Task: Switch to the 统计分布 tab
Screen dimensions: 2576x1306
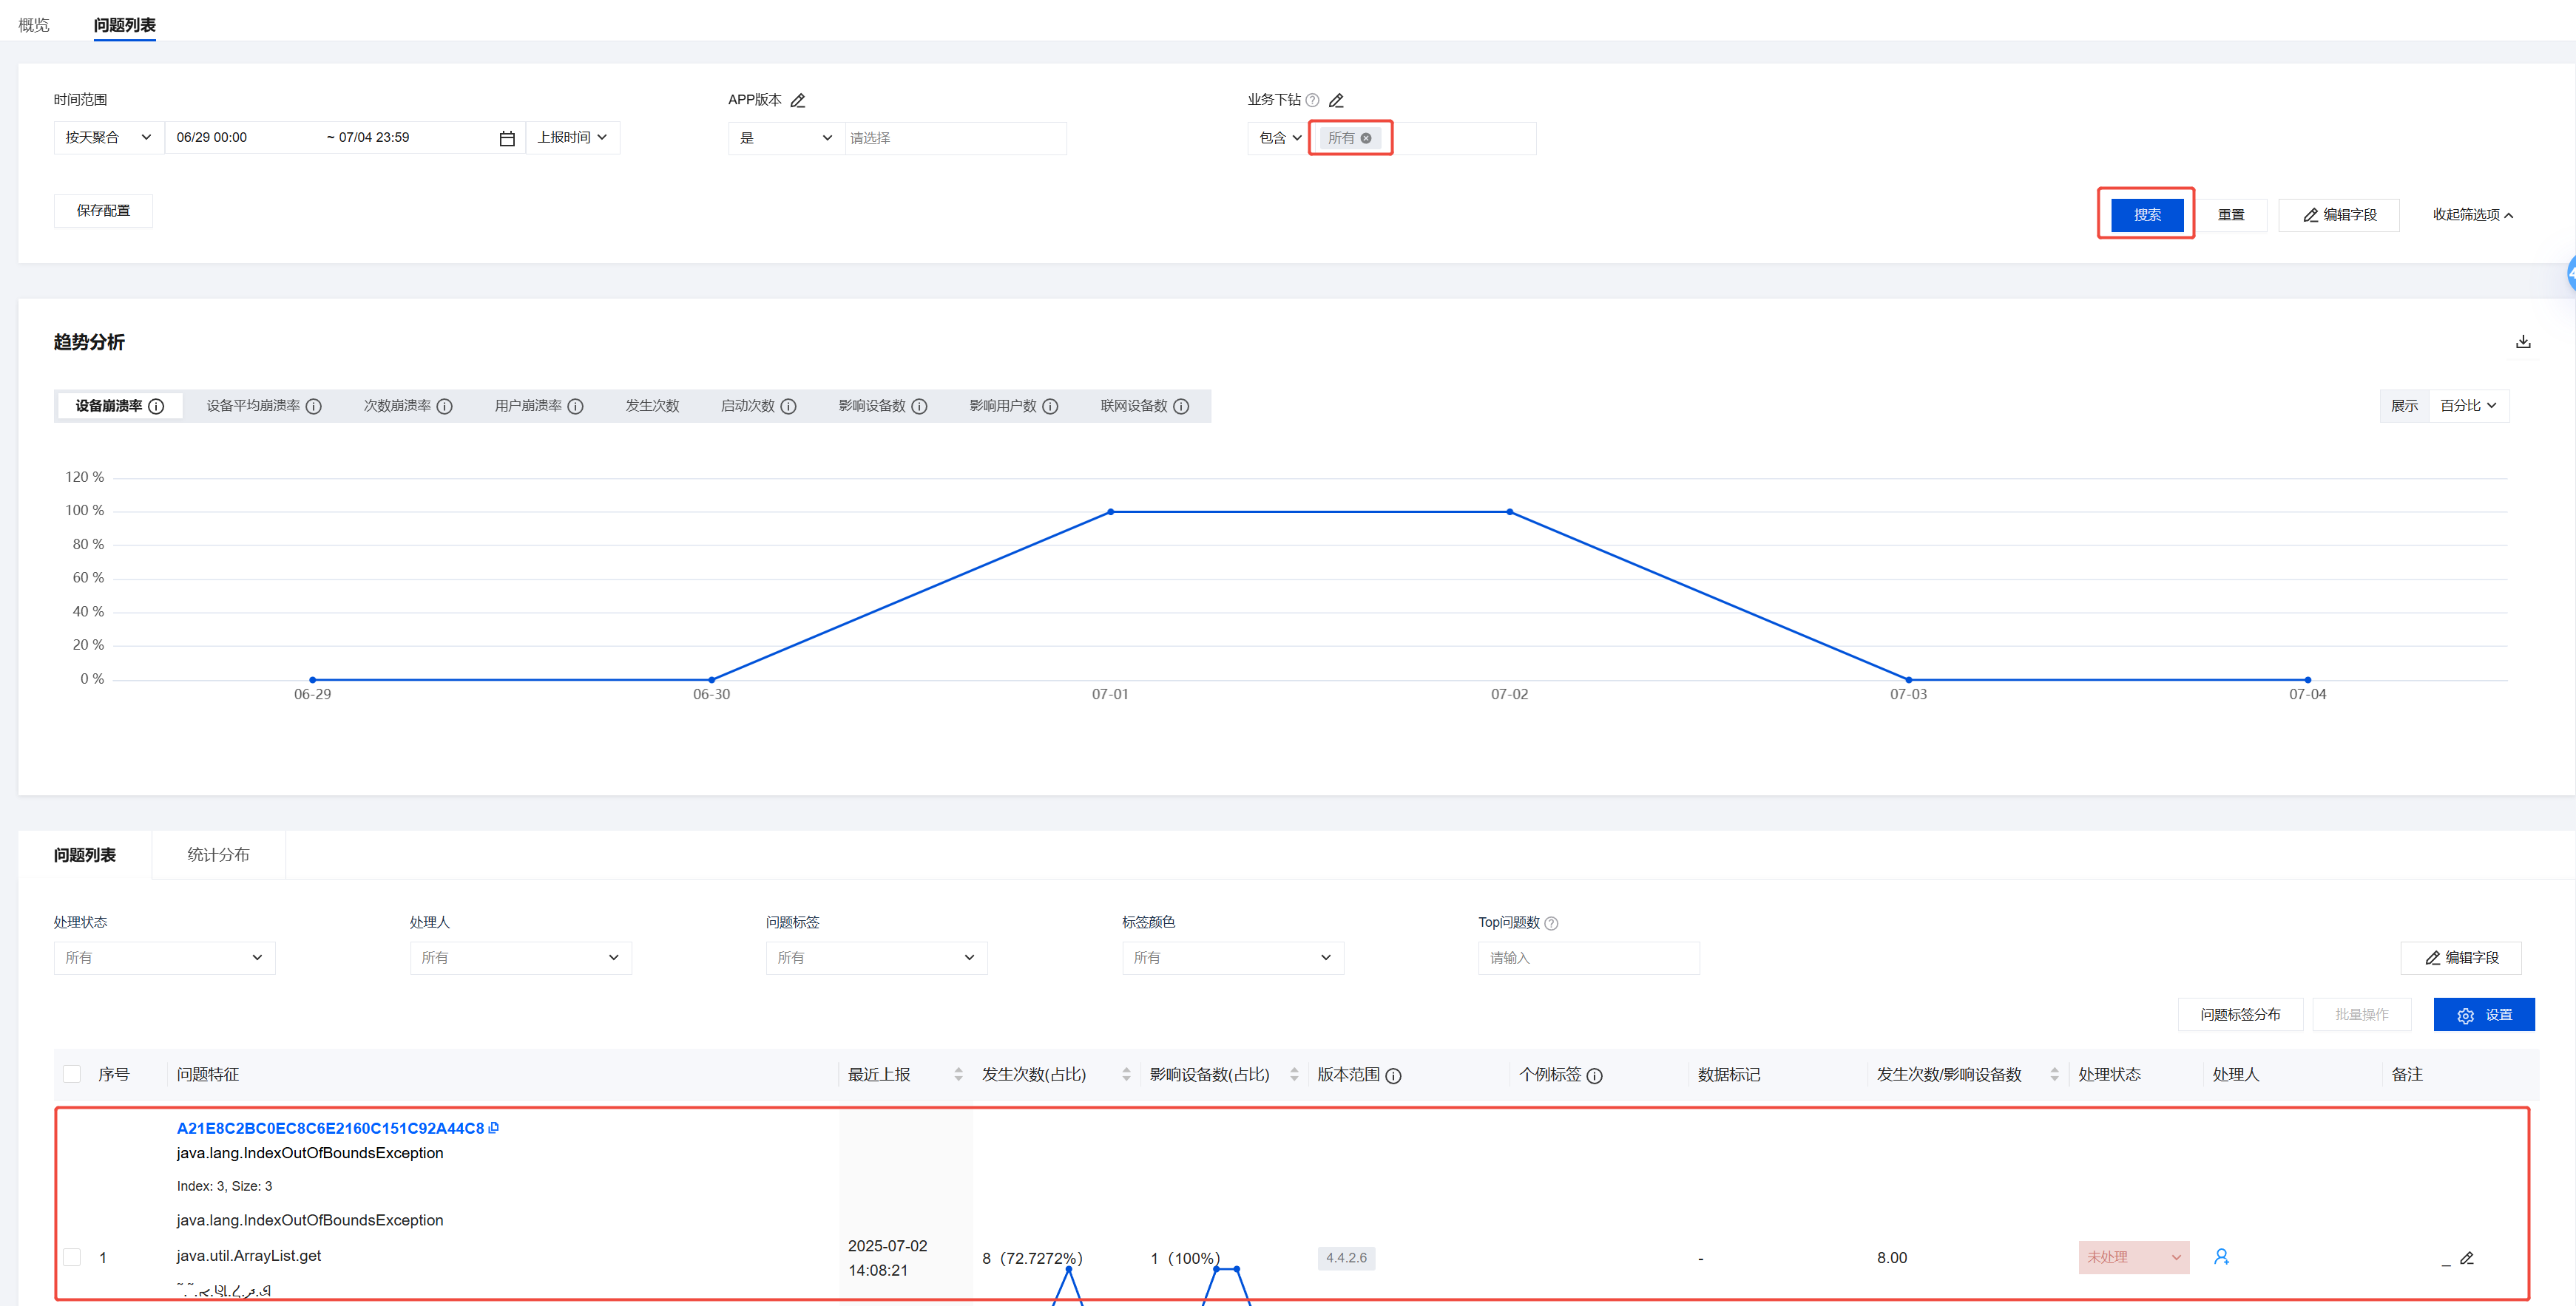Action: 218,855
